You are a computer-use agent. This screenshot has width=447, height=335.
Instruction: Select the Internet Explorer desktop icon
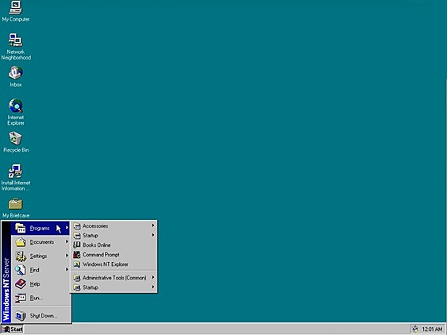[x=16, y=112]
